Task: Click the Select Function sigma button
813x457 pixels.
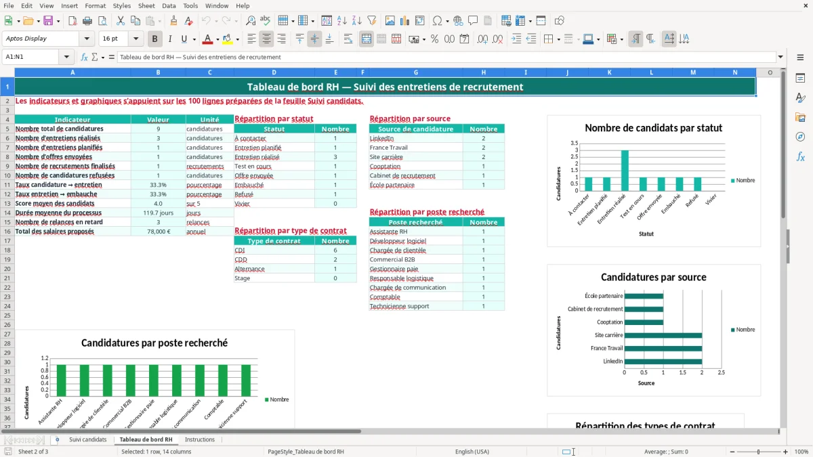Action: coord(94,58)
